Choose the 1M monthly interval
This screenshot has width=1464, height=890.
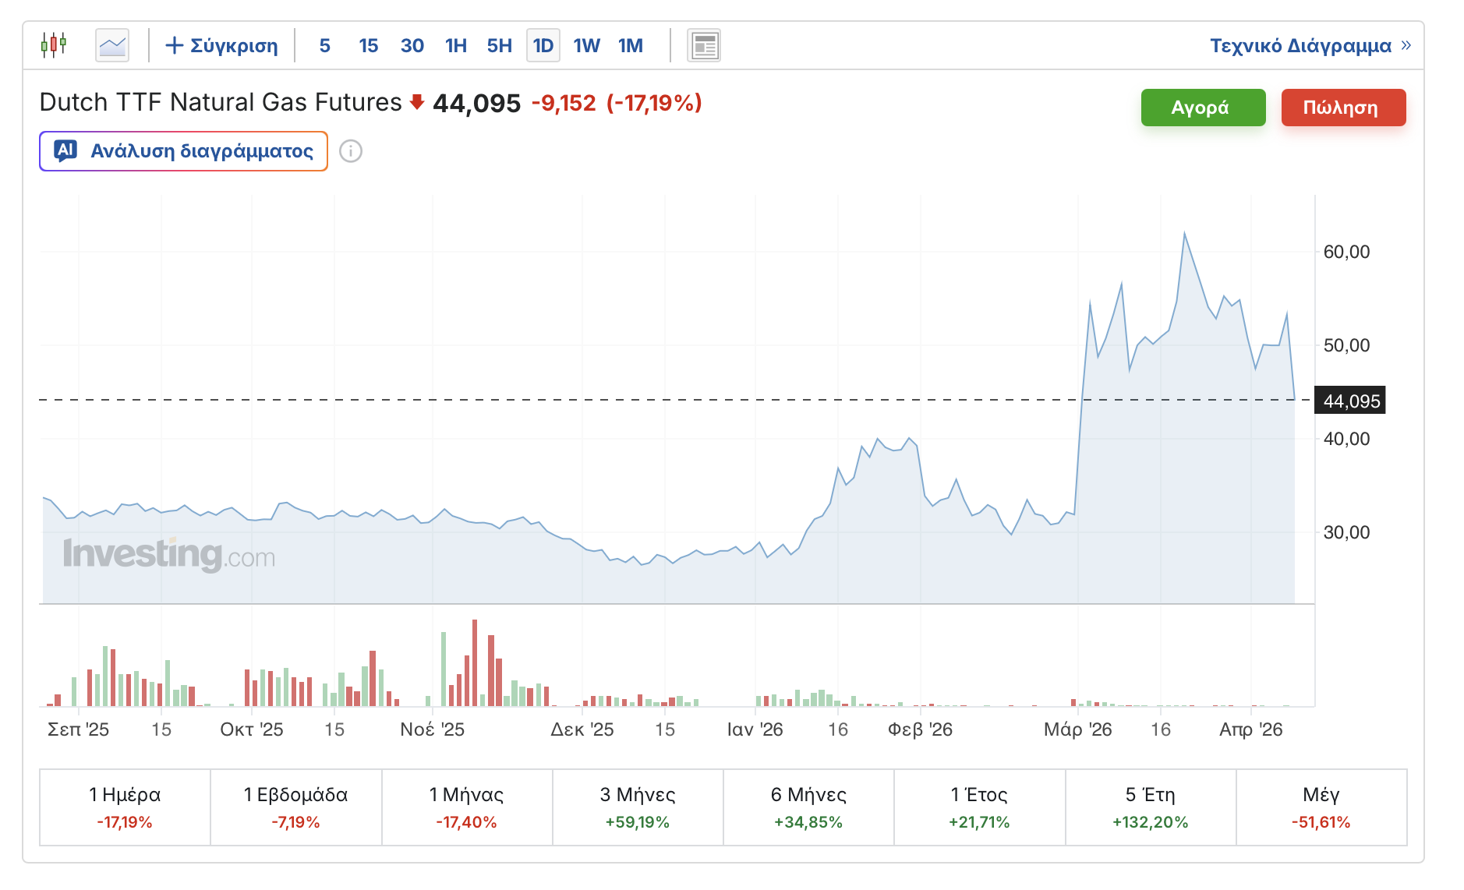point(630,45)
